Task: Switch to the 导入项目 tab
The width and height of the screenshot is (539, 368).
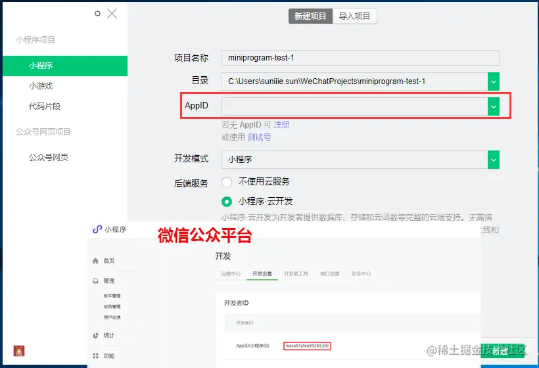Action: click(x=355, y=16)
